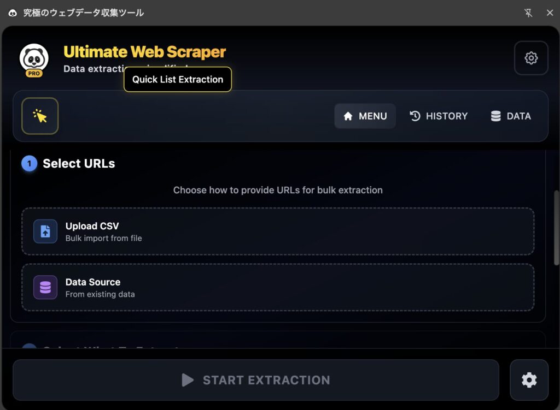This screenshot has width=560, height=410.
Task: Select Data Source from existing data
Action: click(x=278, y=287)
